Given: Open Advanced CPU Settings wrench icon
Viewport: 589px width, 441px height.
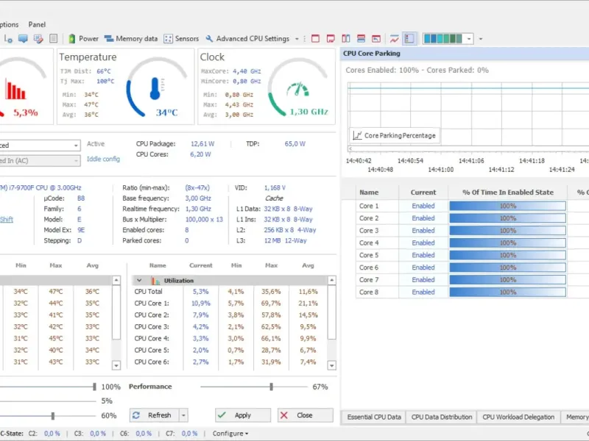Looking at the screenshot, I should [x=210, y=39].
